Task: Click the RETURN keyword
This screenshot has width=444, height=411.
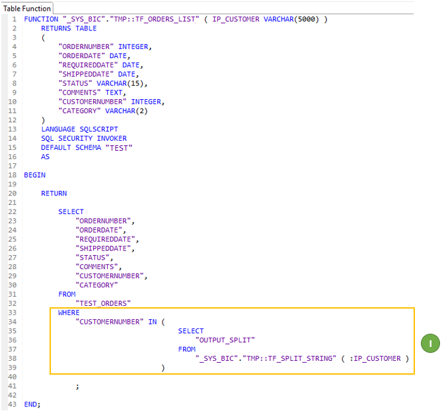Action: point(54,194)
